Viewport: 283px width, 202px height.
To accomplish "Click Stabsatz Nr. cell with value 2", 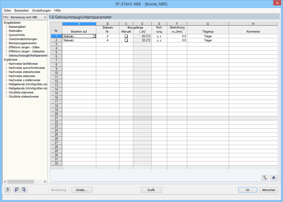I will click(x=108, y=36).
